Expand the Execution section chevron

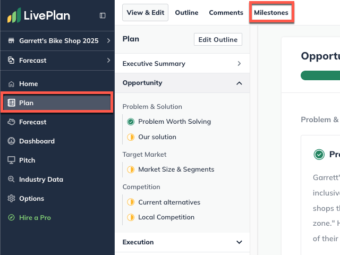click(x=239, y=242)
